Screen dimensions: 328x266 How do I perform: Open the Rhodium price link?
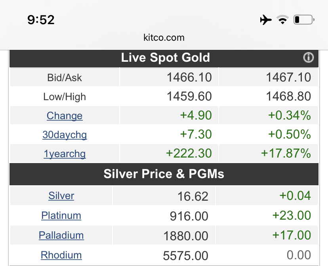click(x=61, y=255)
